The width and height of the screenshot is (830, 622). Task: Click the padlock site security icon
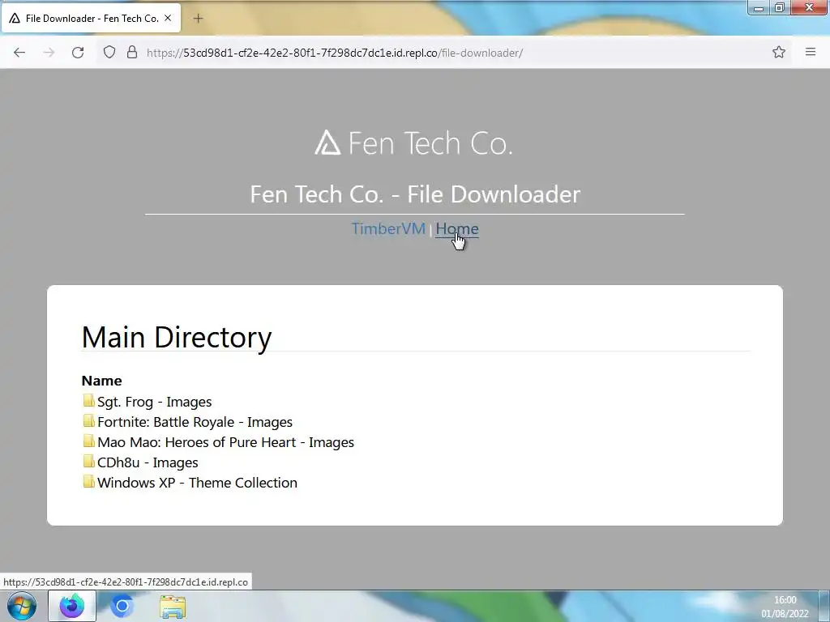pos(132,53)
